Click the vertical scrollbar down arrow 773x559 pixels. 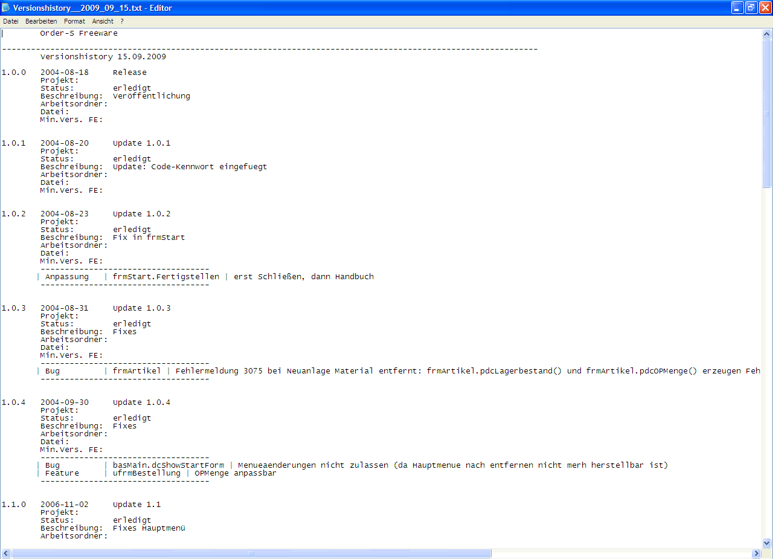(767, 543)
